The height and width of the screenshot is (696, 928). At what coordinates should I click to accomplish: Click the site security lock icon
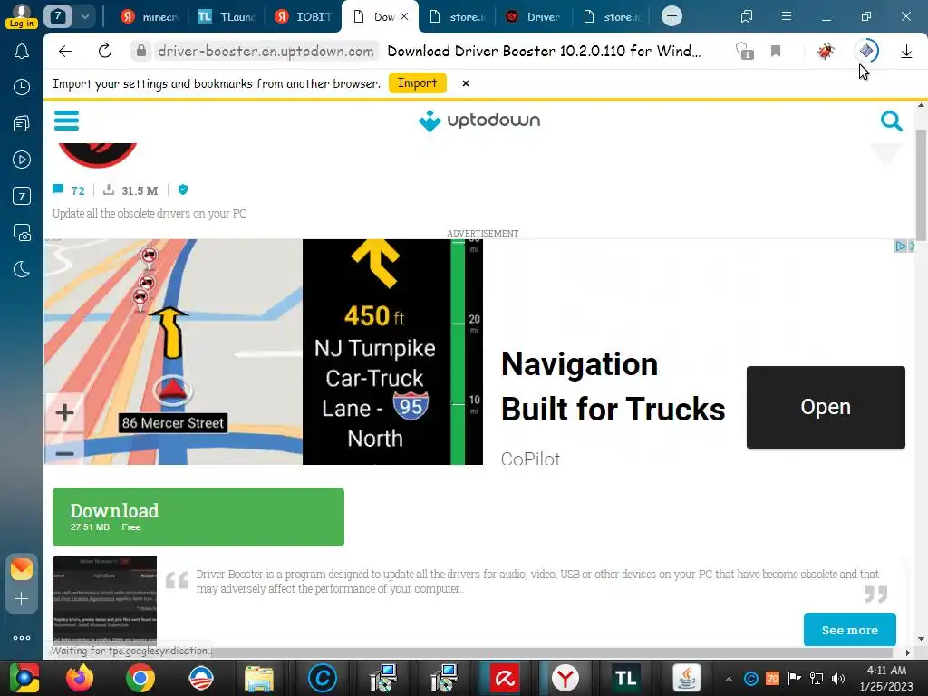point(141,51)
